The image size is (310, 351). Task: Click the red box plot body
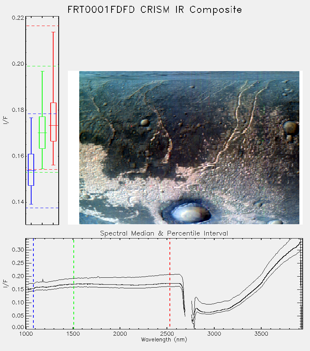coord(53,122)
